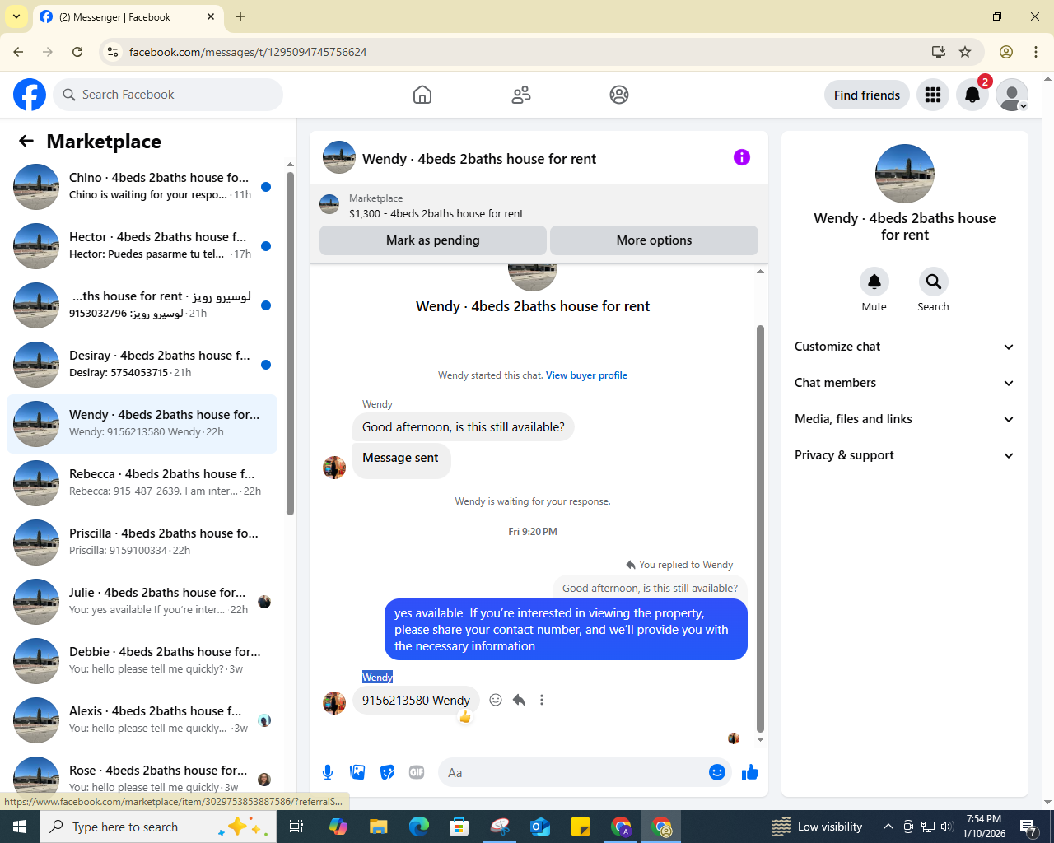
Task: Click the conversation list scrollbar
Action: [x=290, y=343]
